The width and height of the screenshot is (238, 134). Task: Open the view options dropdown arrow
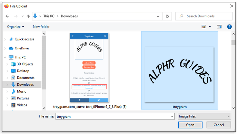pyautogui.click(x=210, y=27)
